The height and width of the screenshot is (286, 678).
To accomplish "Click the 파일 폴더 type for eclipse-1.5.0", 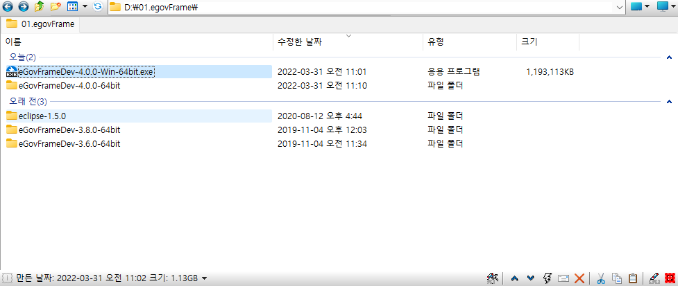I will pyautogui.click(x=445, y=116).
